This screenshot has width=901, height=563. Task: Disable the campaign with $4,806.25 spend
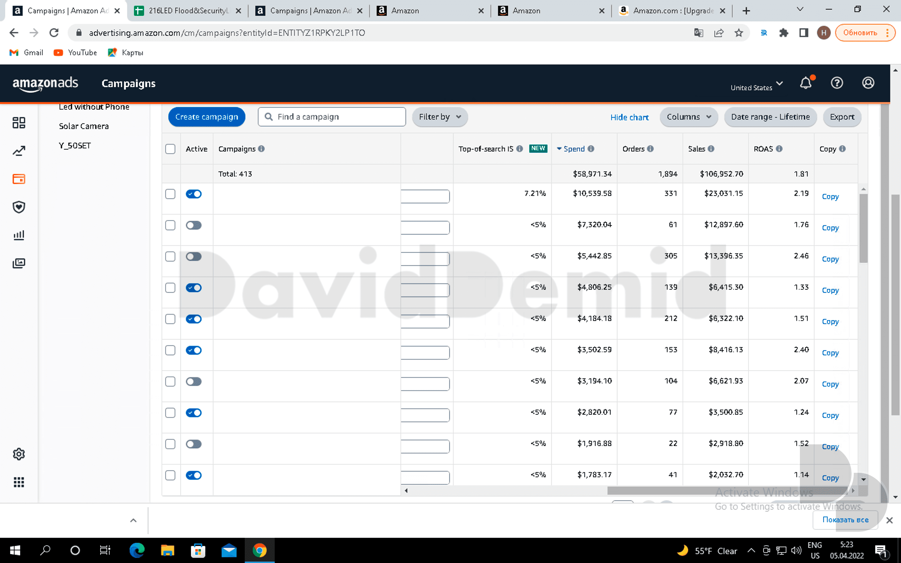pos(194,288)
